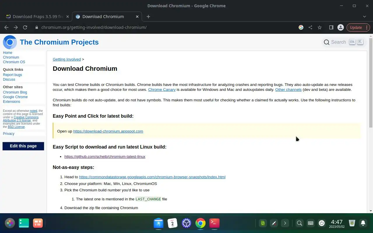The height and width of the screenshot is (233, 373).
Task: Open the launcher icon in taskbar
Action: pyautogui.click(x=10, y=223)
